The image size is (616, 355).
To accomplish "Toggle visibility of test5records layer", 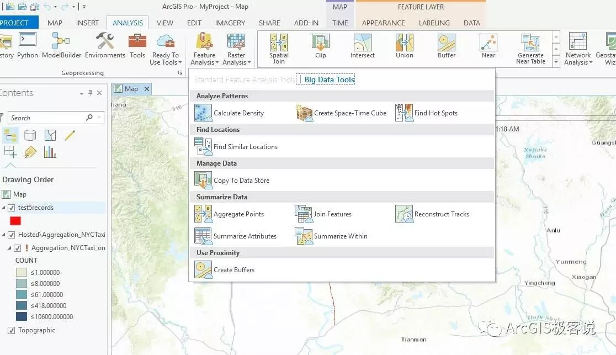I will click(x=12, y=208).
